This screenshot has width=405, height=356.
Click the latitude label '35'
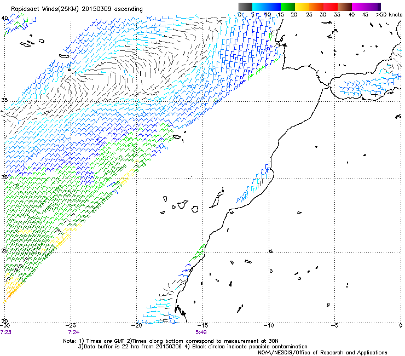(x=4, y=100)
